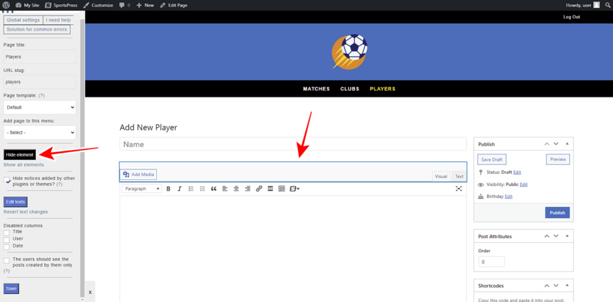This screenshot has height=302, width=613.
Task: Click the Add Media button
Action: pyautogui.click(x=138, y=174)
